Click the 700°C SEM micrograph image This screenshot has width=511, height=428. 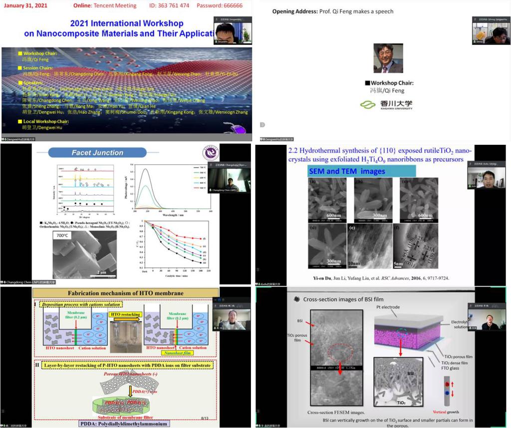click(x=85, y=255)
